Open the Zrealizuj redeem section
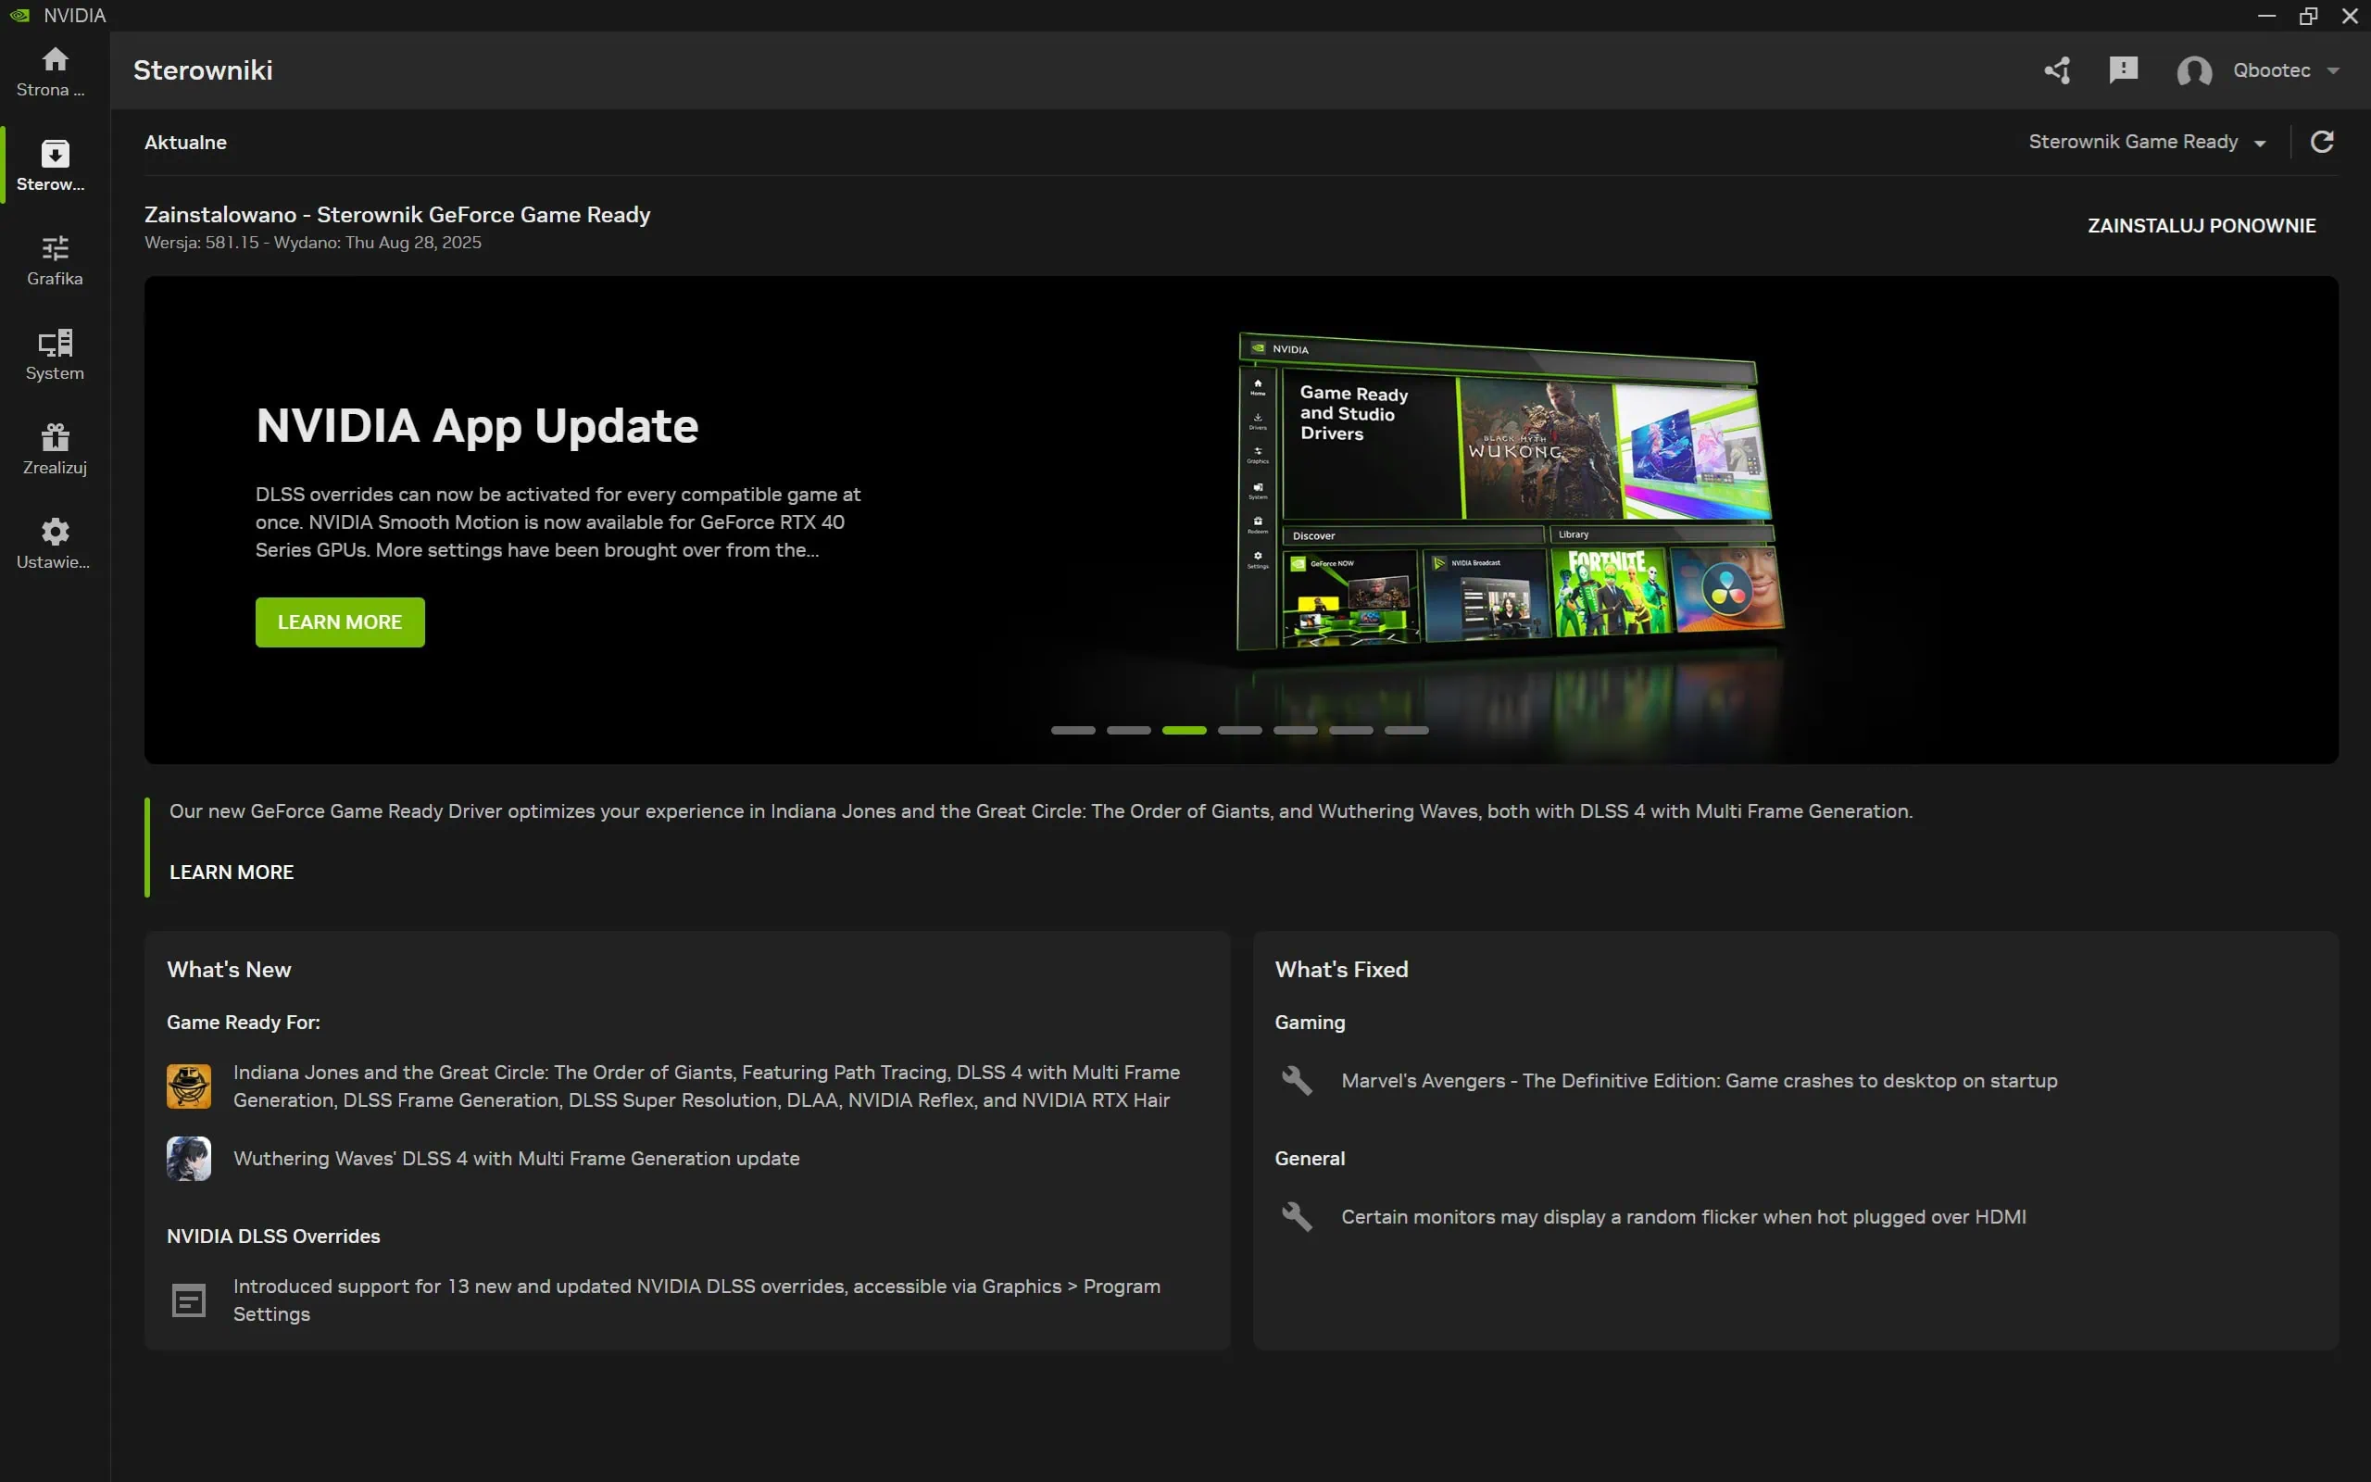 54,449
